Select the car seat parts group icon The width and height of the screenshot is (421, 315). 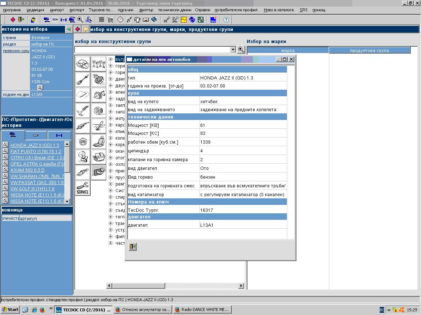click(99, 141)
